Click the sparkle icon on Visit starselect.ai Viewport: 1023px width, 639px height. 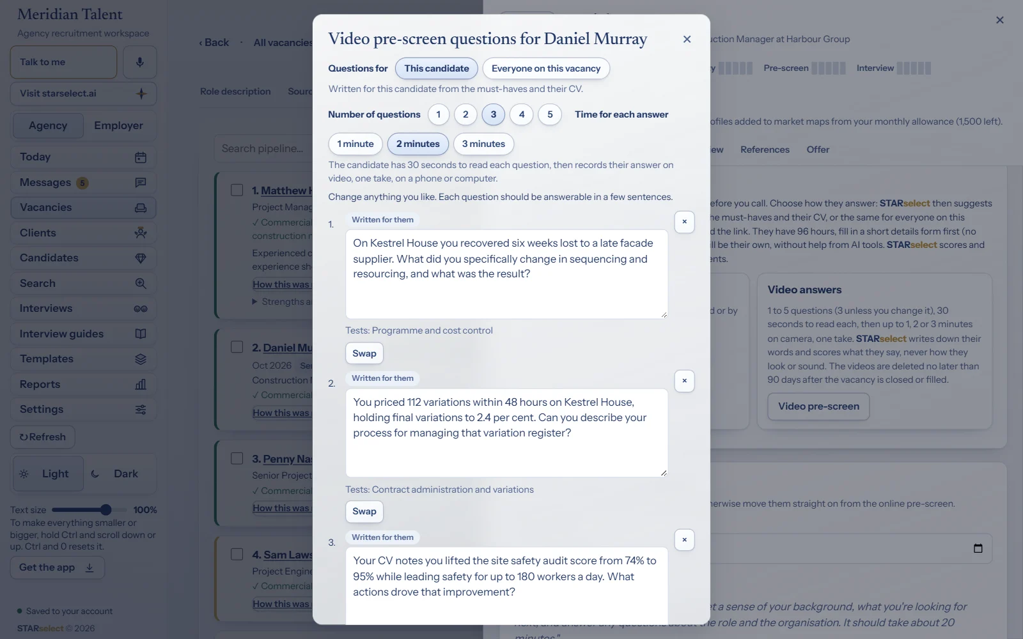141,93
